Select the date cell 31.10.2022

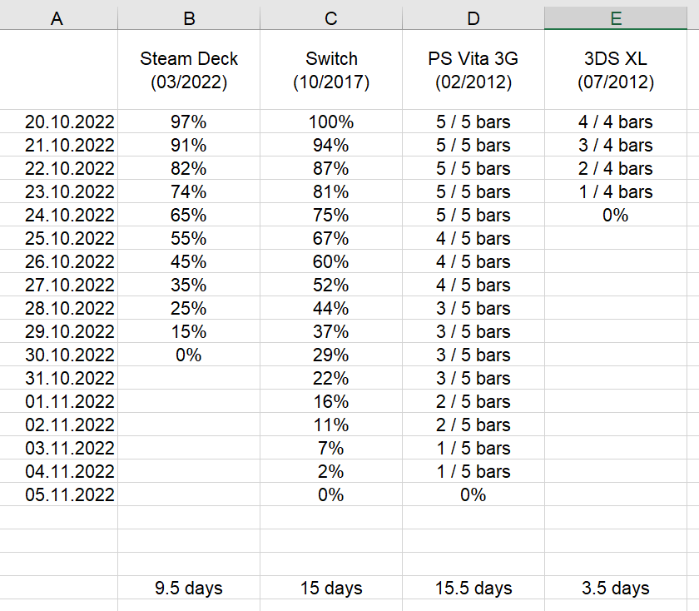pyautogui.click(x=58, y=378)
